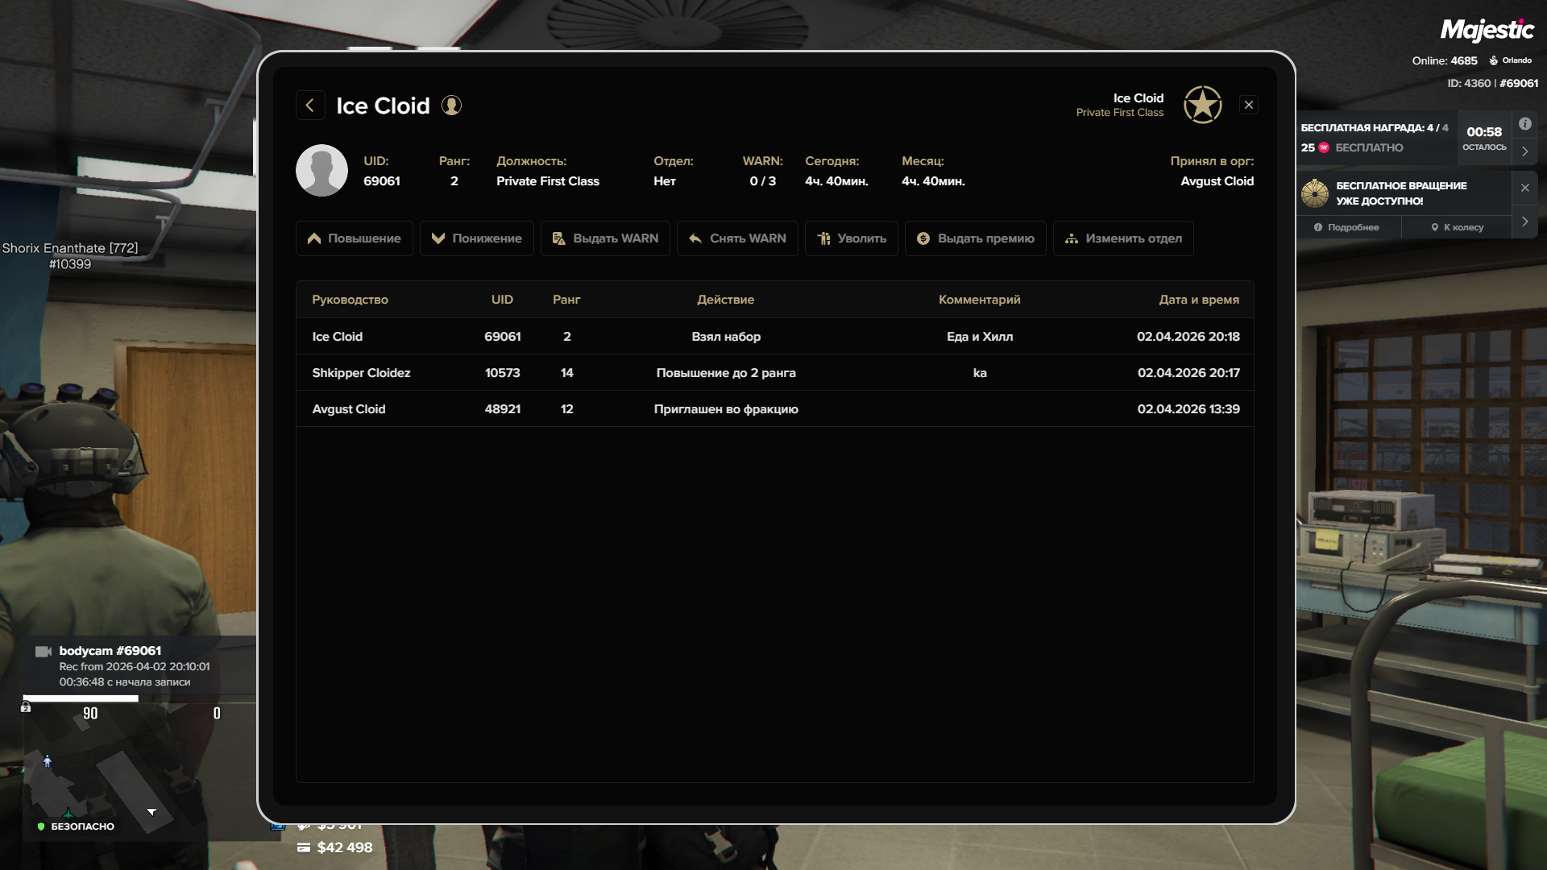
Task: Click the gray player avatar picture
Action: (x=321, y=171)
